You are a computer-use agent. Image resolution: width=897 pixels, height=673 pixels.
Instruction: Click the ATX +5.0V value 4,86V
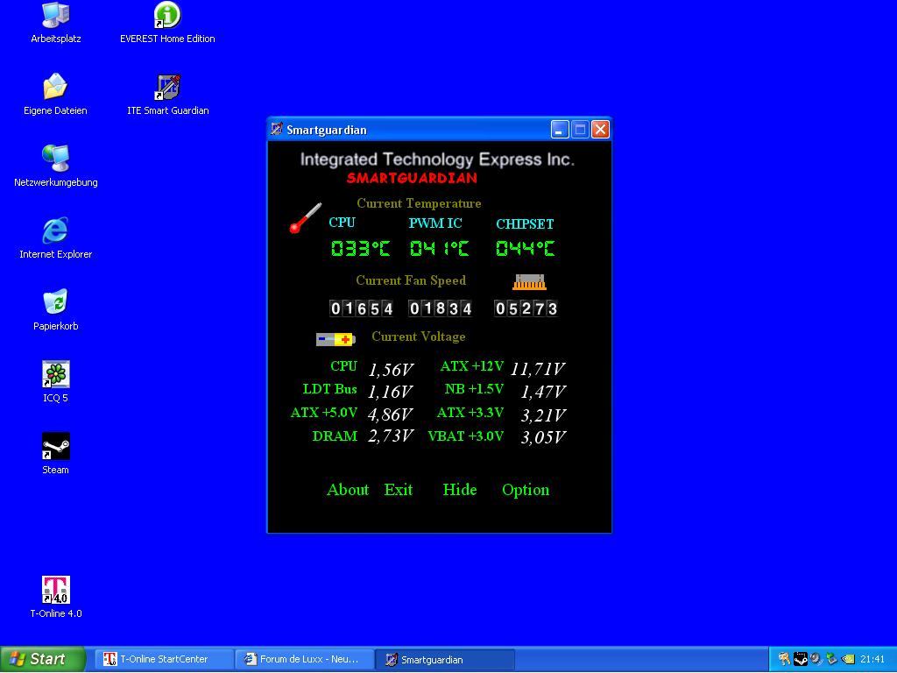click(390, 414)
